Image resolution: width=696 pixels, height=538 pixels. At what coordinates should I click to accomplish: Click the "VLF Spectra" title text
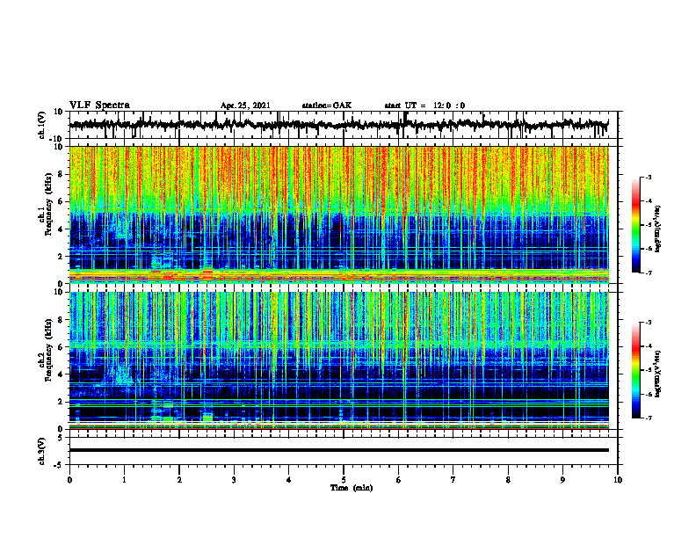[x=99, y=105]
